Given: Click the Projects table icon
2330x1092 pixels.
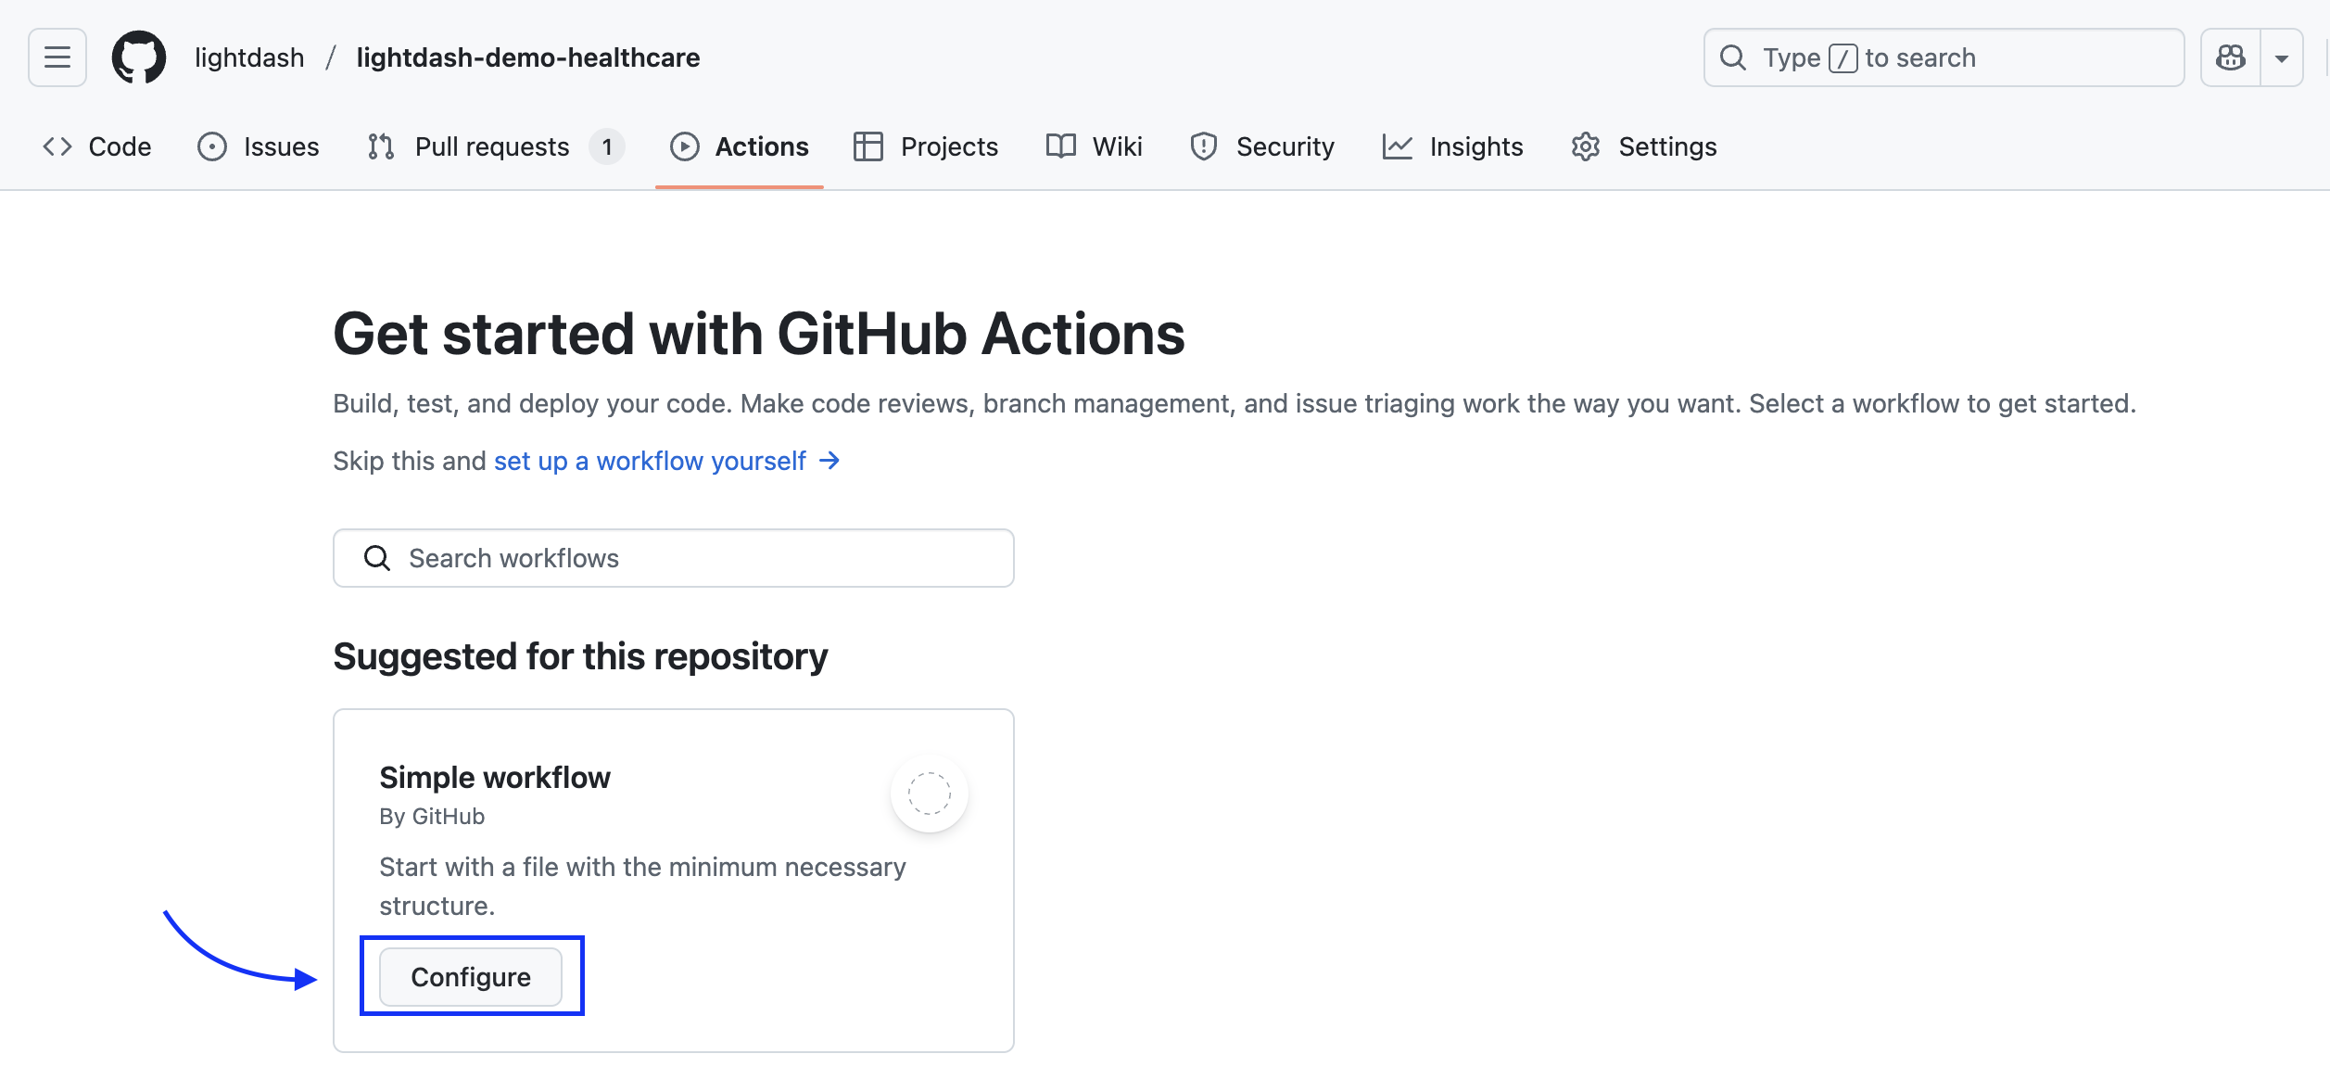Looking at the screenshot, I should 869,146.
